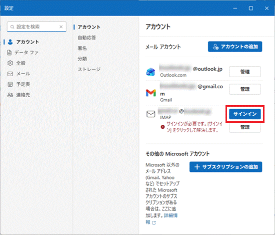
Task: Click the Gmail account type label
Action: (x=166, y=100)
